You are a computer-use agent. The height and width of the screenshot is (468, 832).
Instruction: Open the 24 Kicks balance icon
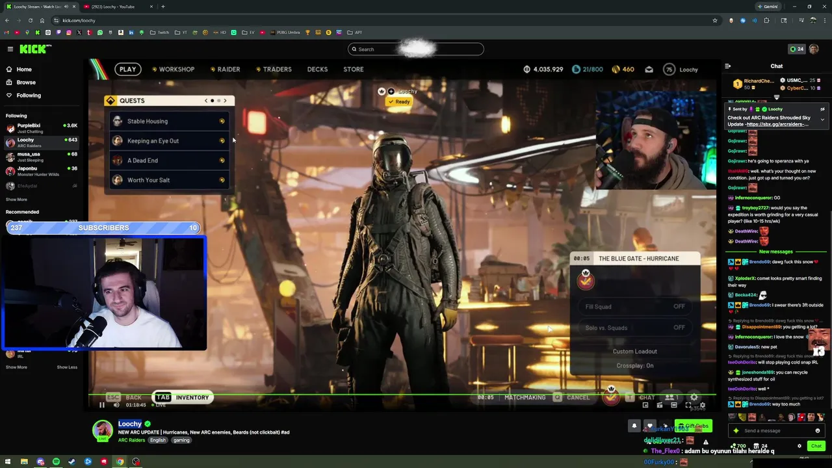pos(796,49)
